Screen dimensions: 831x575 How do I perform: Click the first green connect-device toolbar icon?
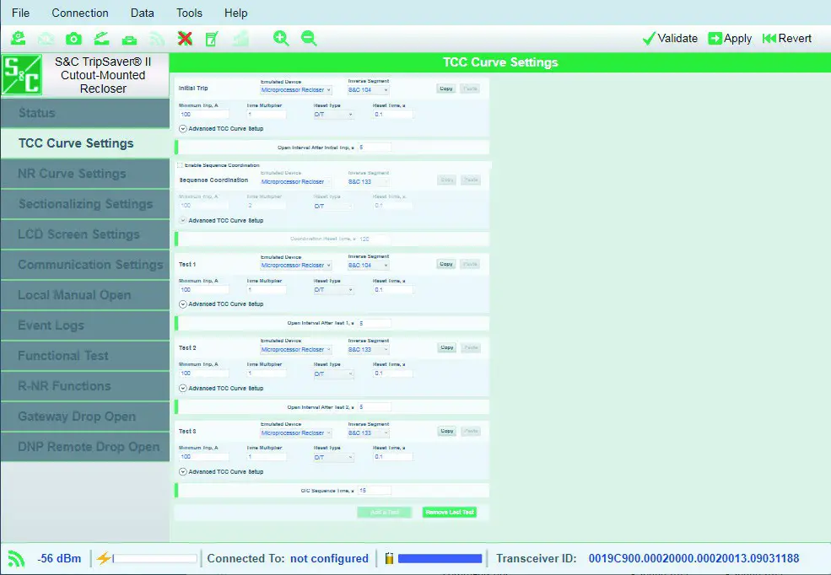(18, 38)
